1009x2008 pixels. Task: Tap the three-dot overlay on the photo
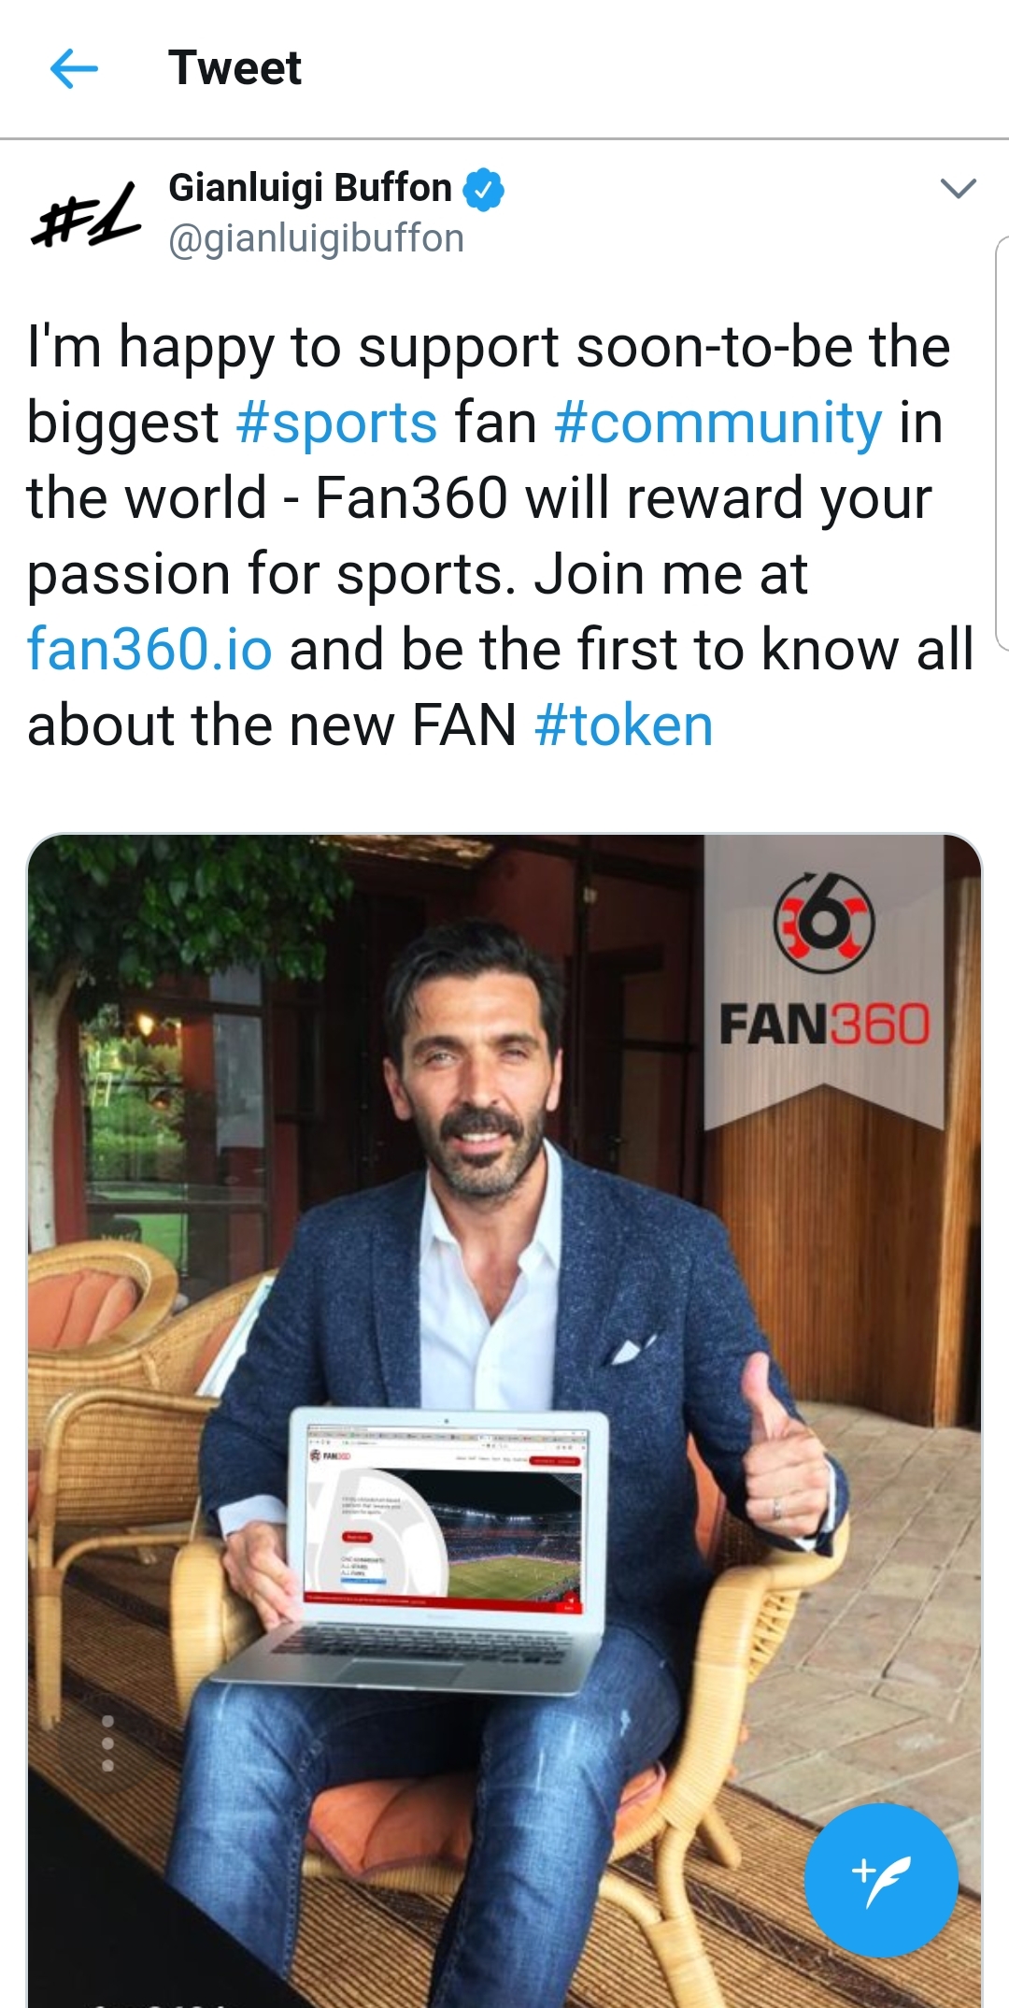(107, 1743)
